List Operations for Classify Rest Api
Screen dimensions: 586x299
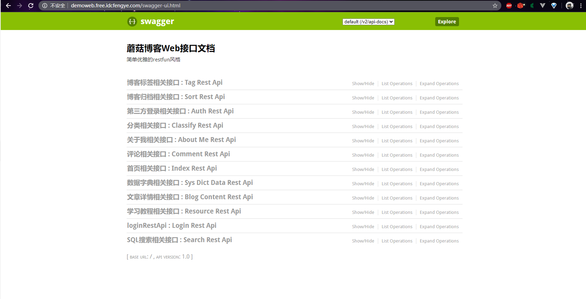point(397,127)
